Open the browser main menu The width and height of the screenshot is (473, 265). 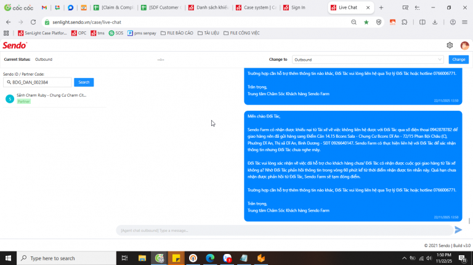point(464,22)
